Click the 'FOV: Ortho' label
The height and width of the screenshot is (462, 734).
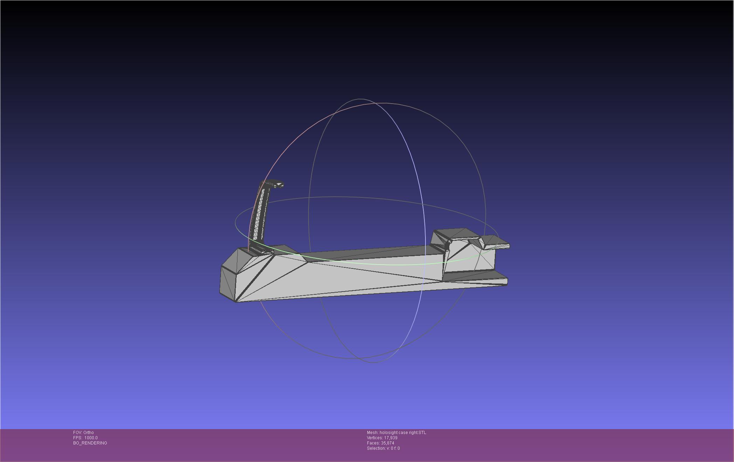(83, 433)
